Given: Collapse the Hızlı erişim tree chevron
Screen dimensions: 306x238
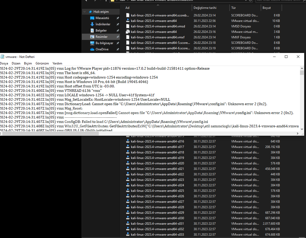Looking at the screenshot, I should [85, 12].
